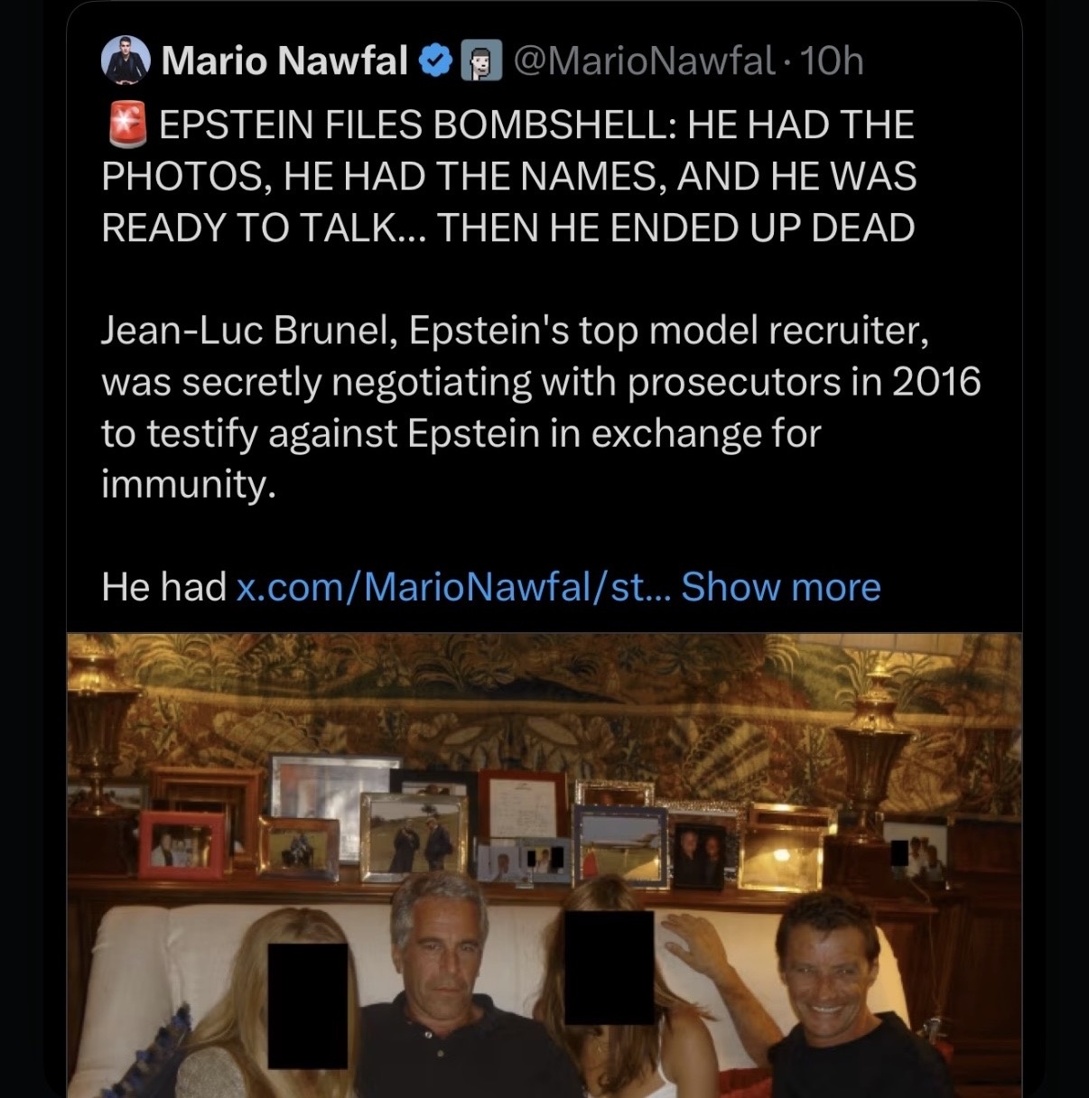
Task: Click the red-framed photo on the shelf
Action: click(181, 844)
